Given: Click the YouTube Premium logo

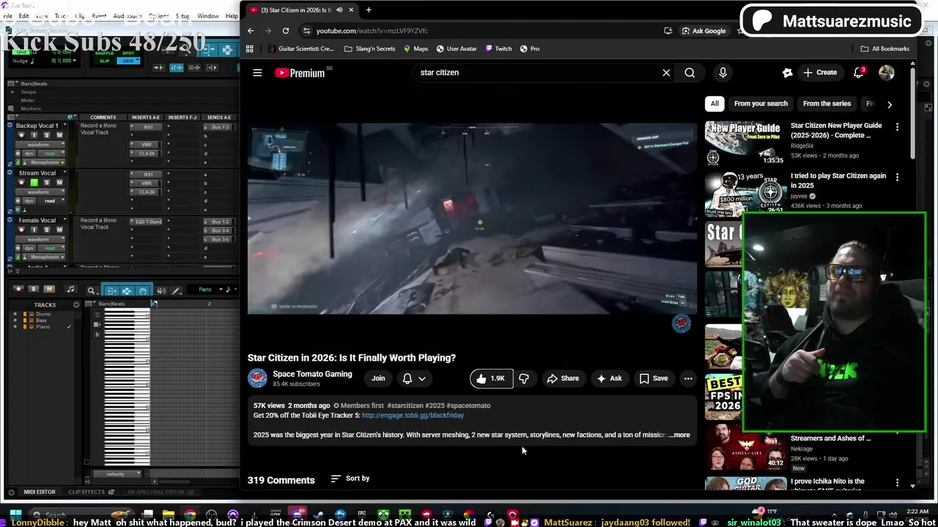Looking at the screenshot, I should click(300, 72).
